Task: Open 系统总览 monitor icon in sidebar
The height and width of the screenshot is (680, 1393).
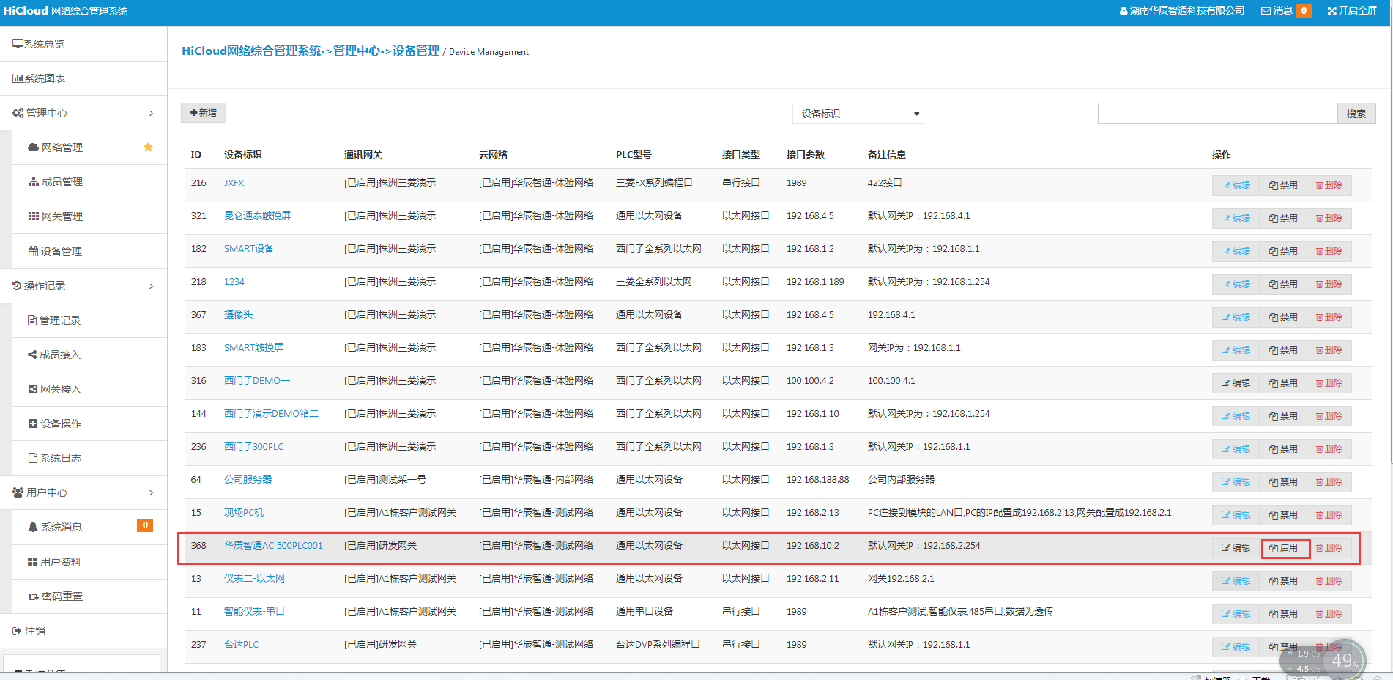Action: click(18, 44)
